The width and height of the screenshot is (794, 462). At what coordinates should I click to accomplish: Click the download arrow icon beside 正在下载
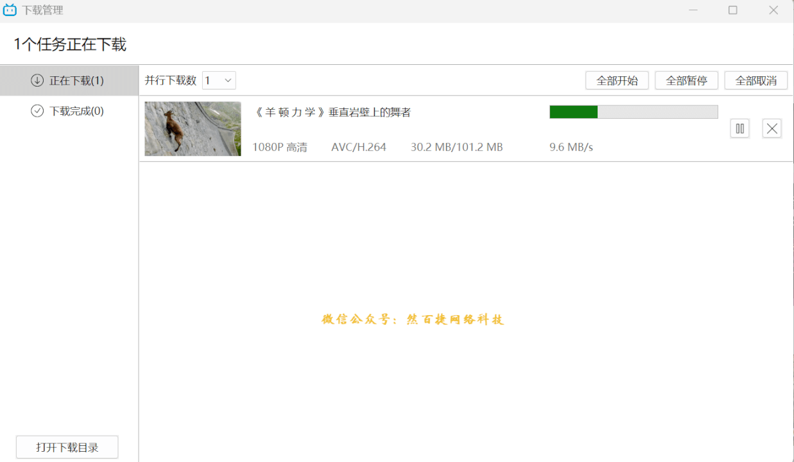coord(38,80)
